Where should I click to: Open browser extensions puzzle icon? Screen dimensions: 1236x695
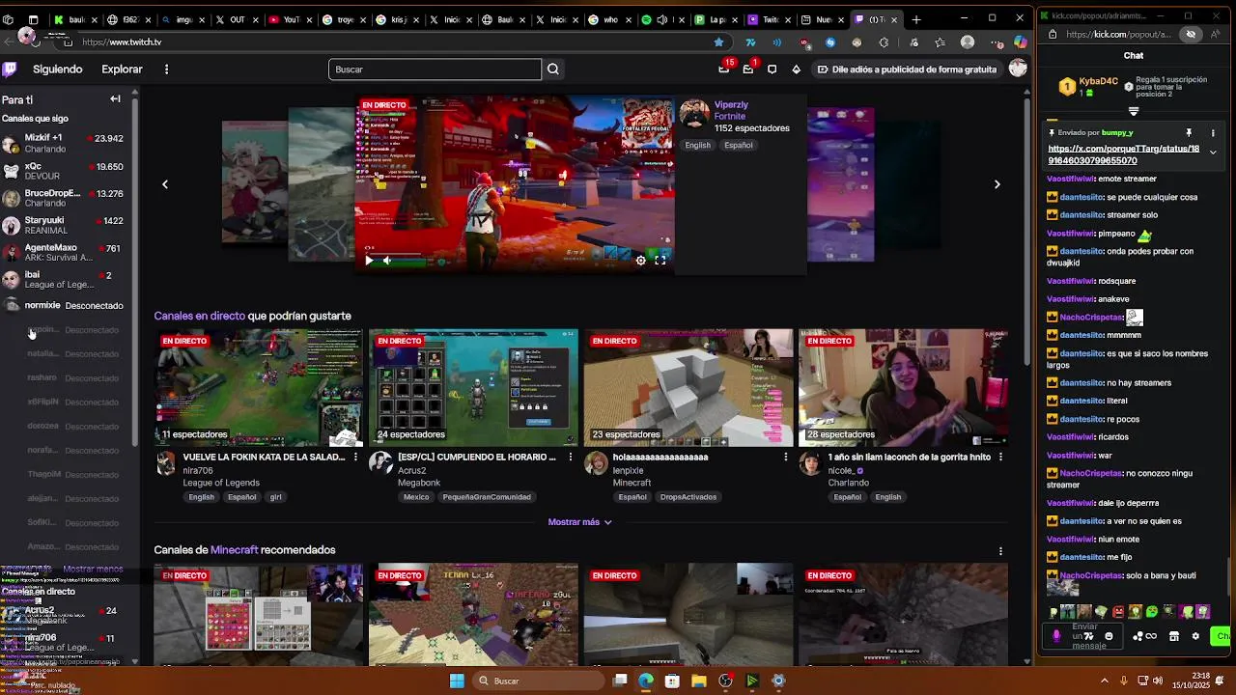884,42
